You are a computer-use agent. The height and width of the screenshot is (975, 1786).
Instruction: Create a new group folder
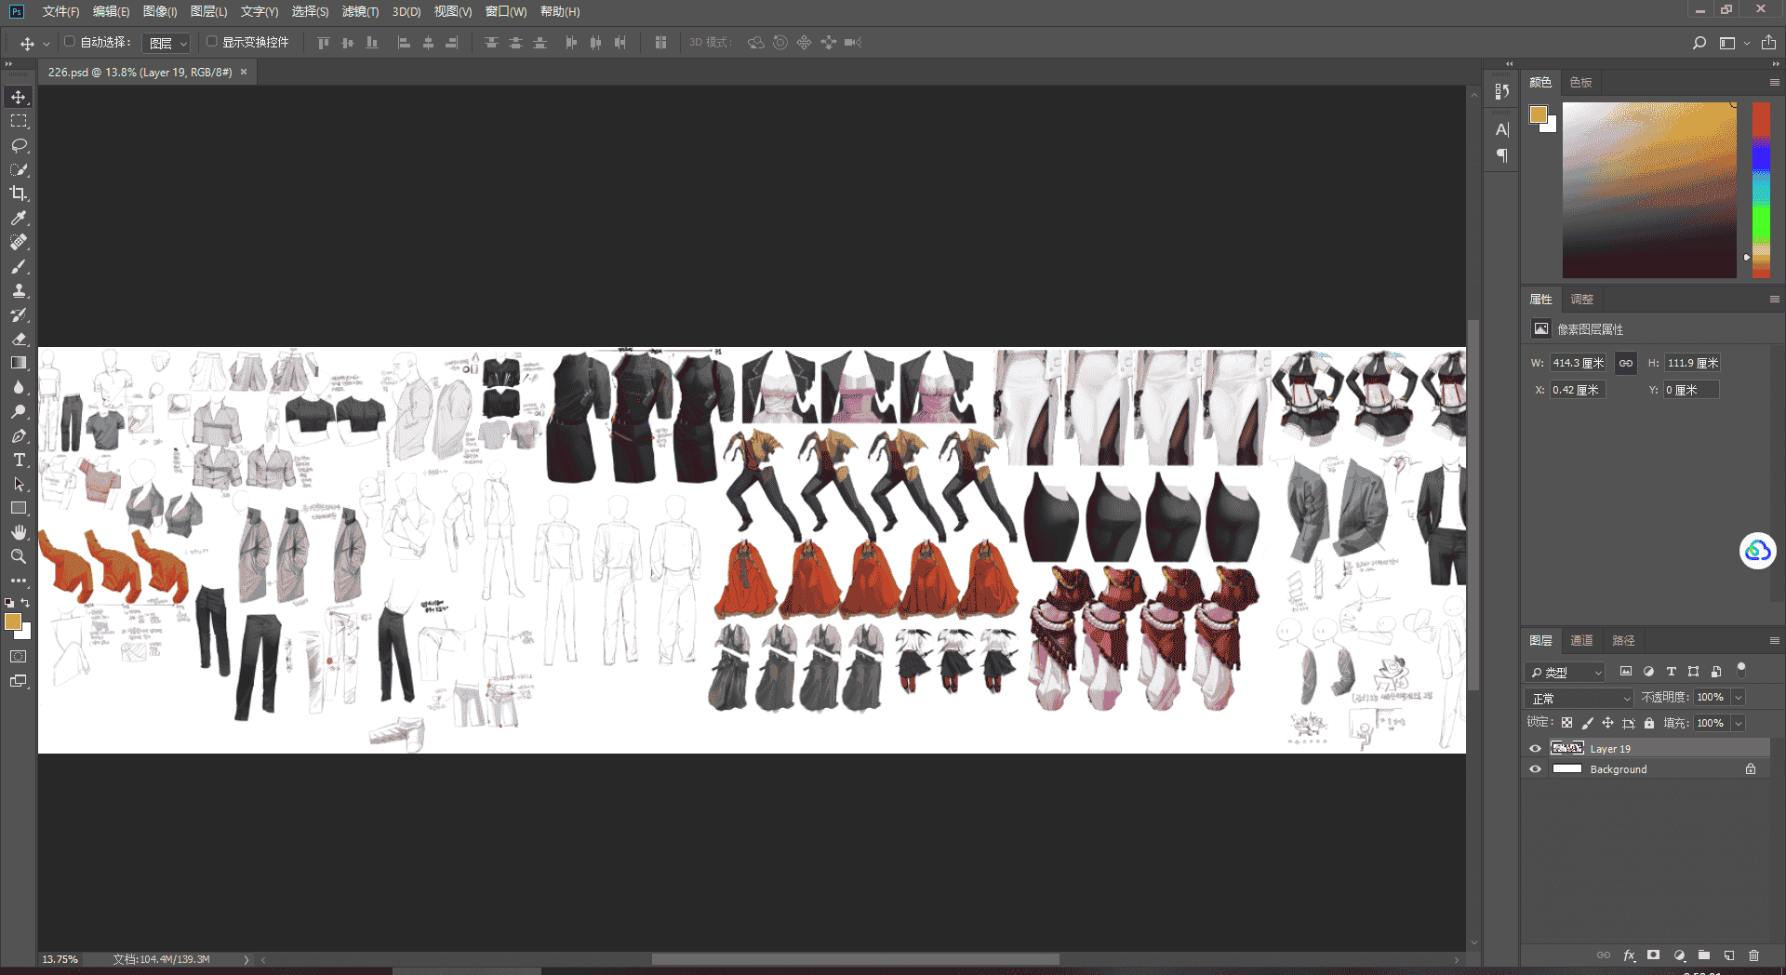pos(1704,955)
